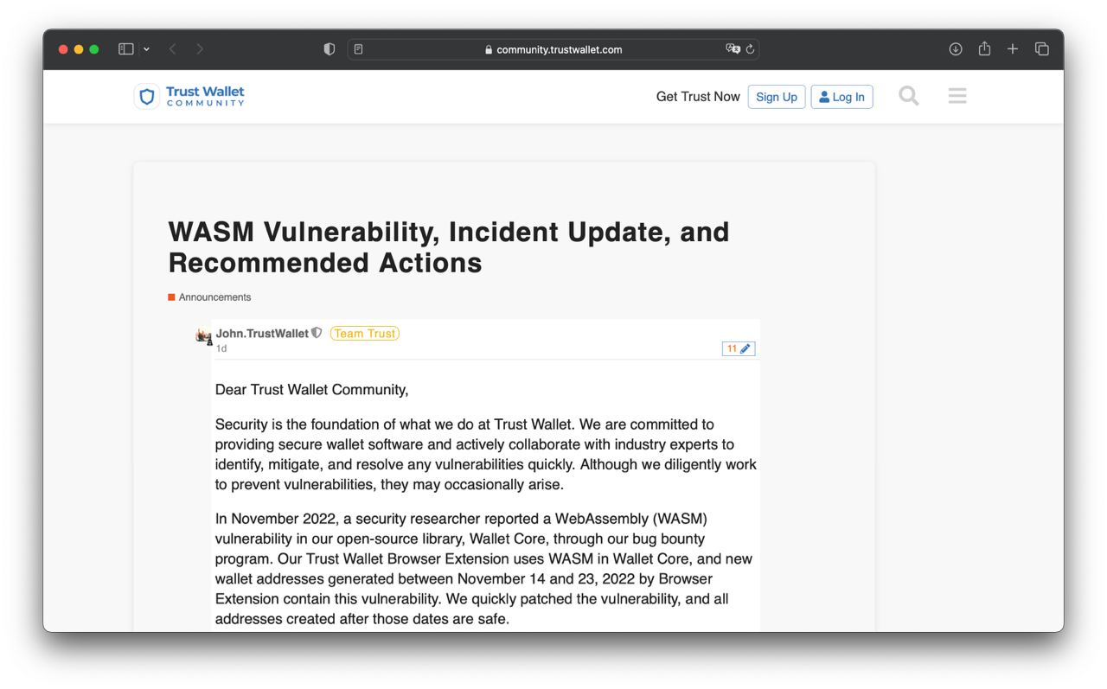Zoom the window with green button
The image size is (1107, 689).
(x=94, y=49)
